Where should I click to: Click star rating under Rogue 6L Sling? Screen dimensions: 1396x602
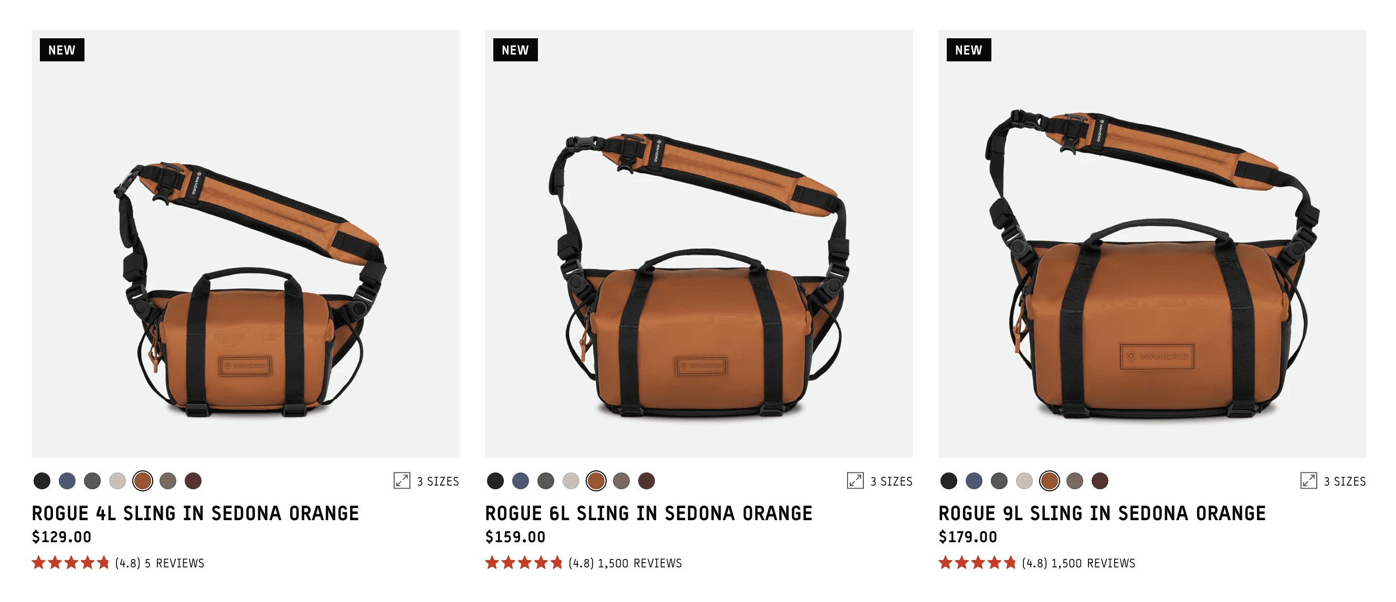point(524,563)
